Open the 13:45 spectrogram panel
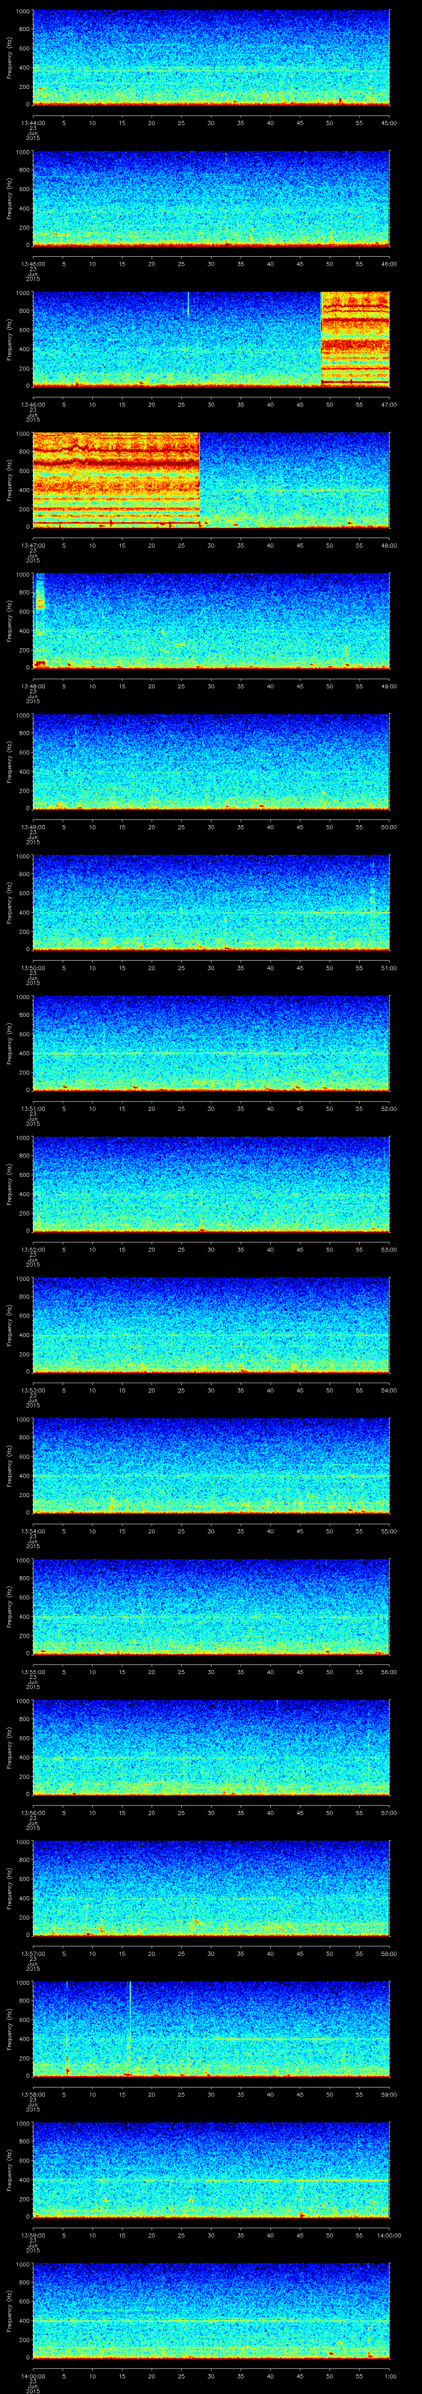The height and width of the screenshot is (2394, 422). click(211, 199)
